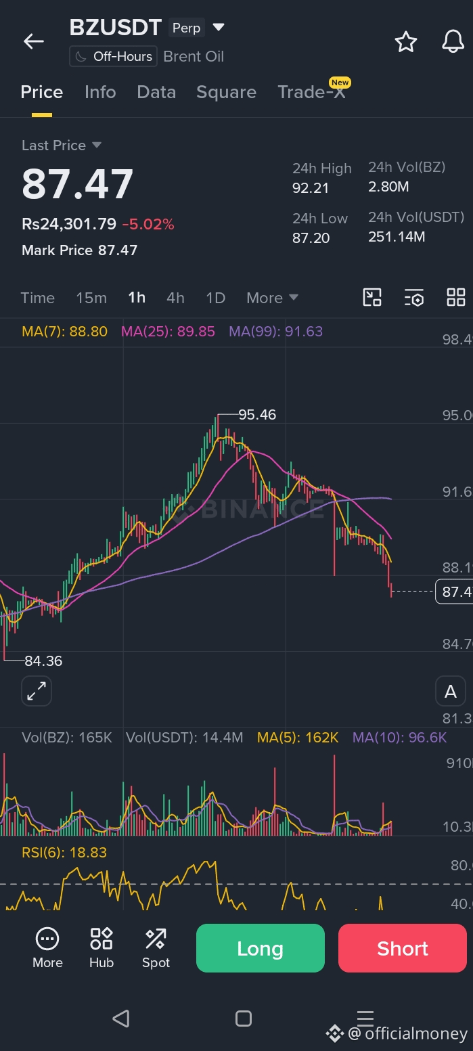473x1051 pixels.
Task: Tap 24h Low value 87.20
Action: [311, 238]
